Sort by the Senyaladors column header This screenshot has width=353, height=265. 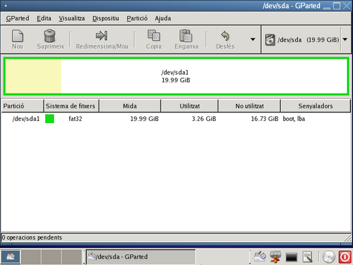click(315, 106)
